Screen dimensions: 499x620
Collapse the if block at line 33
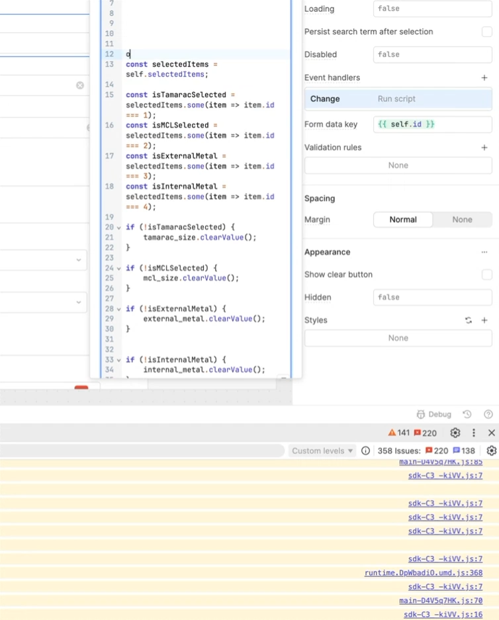click(x=118, y=360)
